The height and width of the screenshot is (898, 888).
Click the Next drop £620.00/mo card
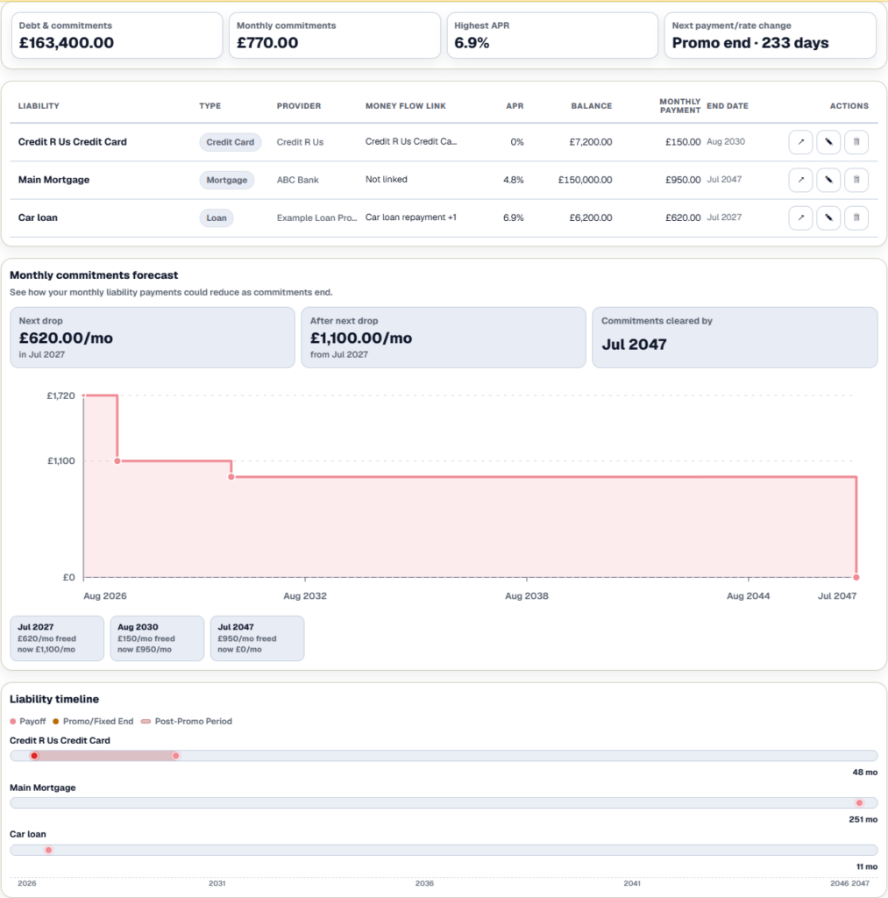[x=153, y=338]
